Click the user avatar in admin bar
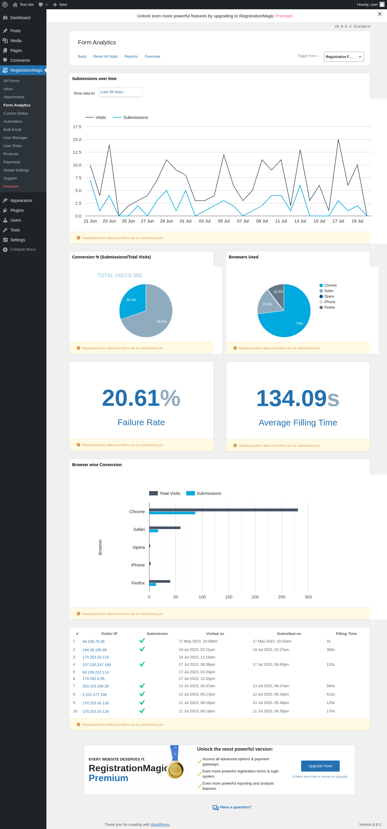The height and width of the screenshot is (829, 387). click(x=382, y=5)
